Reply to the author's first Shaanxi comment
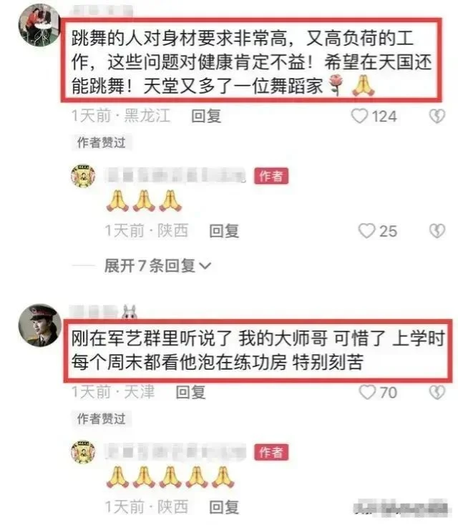 tap(224, 231)
